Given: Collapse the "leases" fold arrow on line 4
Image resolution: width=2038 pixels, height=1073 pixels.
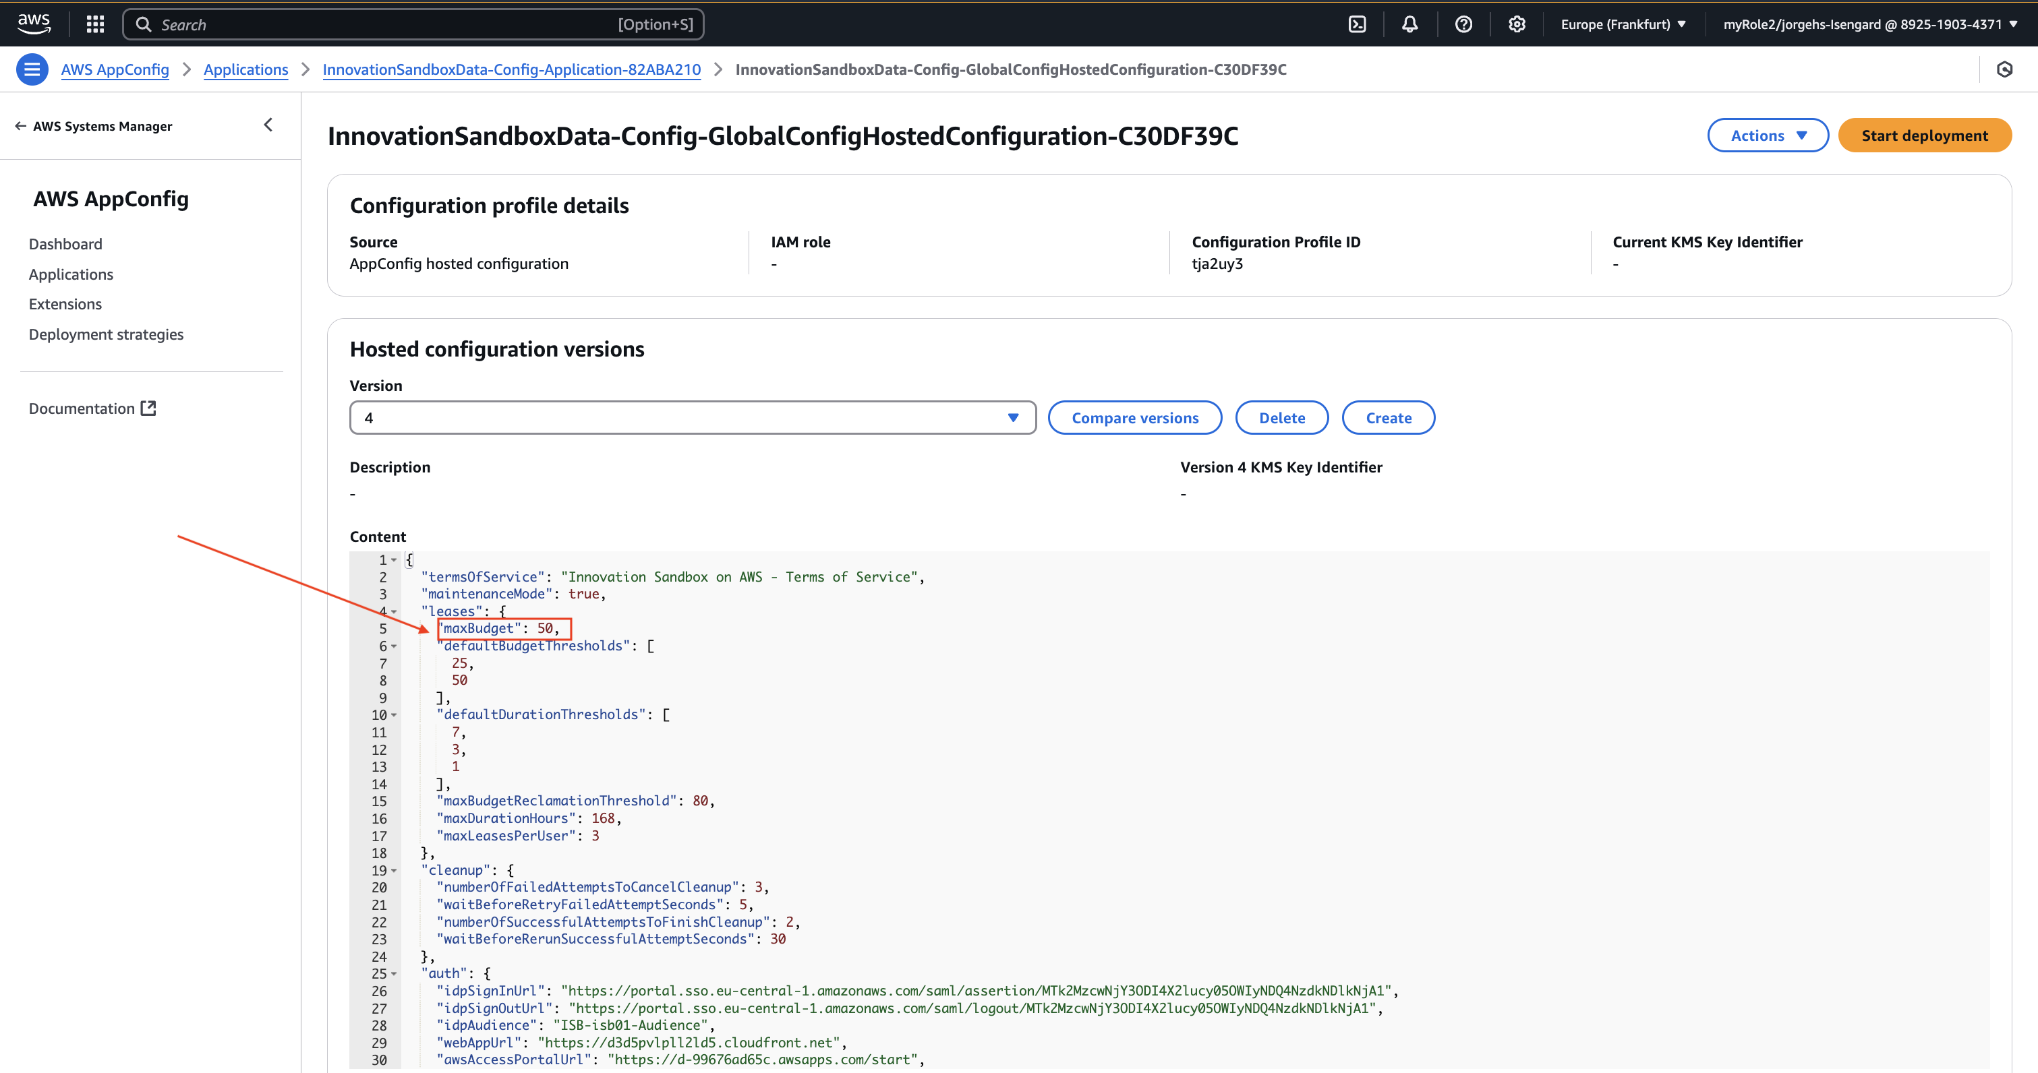Looking at the screenshot, I should pos(394,611).
